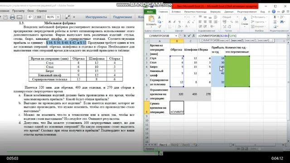The width and height of the screenshot is (290, 163).
Task: Switch to the Вставка ribbon tab
Action: click(x=176, y=12)
